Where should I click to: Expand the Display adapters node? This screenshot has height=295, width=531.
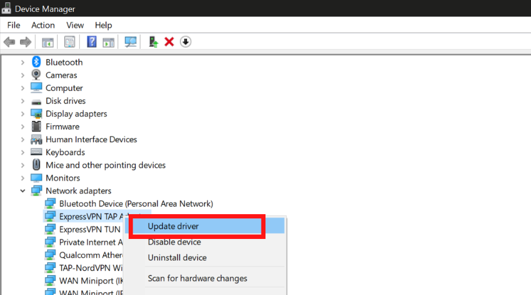pyautogui.click(x=23, y=114)
